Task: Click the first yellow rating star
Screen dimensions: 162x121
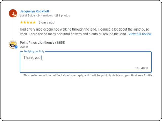Action: (21, 22)
